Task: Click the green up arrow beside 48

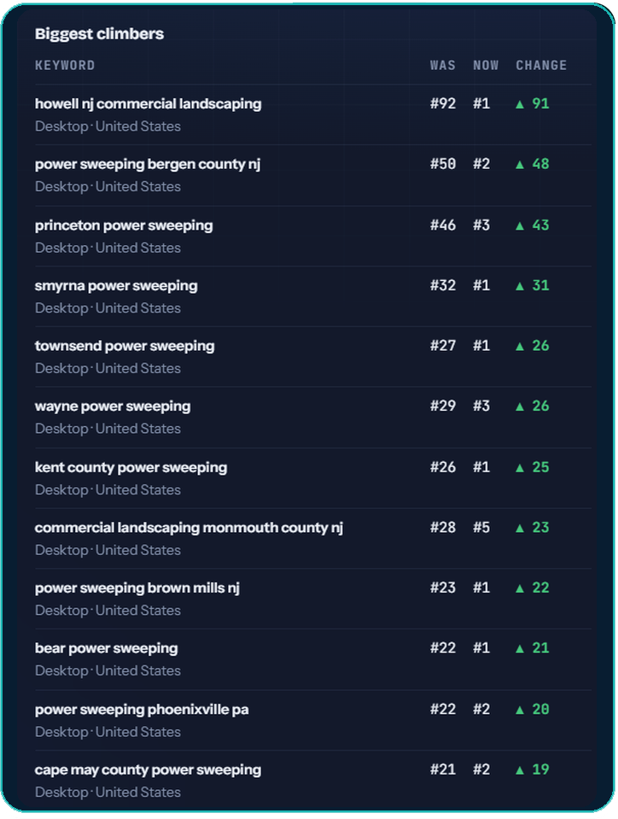Action: [x=519, y=165]
